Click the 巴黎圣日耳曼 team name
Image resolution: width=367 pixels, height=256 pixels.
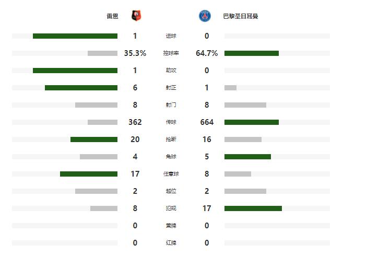coord(241,16)
